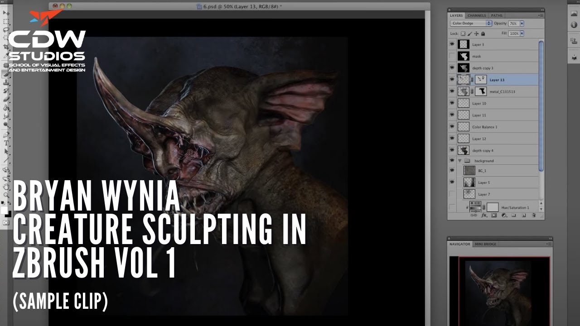Hide the depth copy 3 layer
Image resolution: width=580 pixels, height=326 pixels.
pyautogui.click(x=452, y=68)
